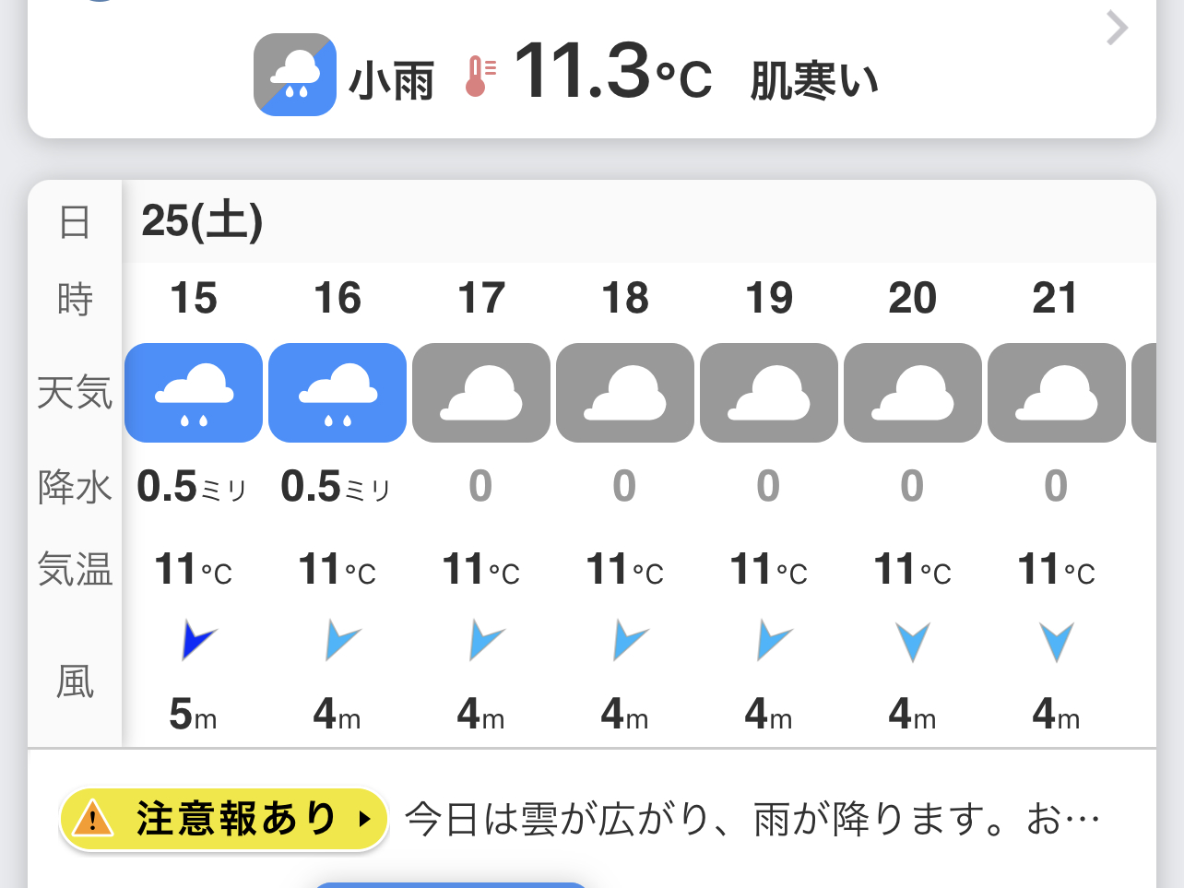Click the light rain icon beside 小雨

tap(294, 75)
